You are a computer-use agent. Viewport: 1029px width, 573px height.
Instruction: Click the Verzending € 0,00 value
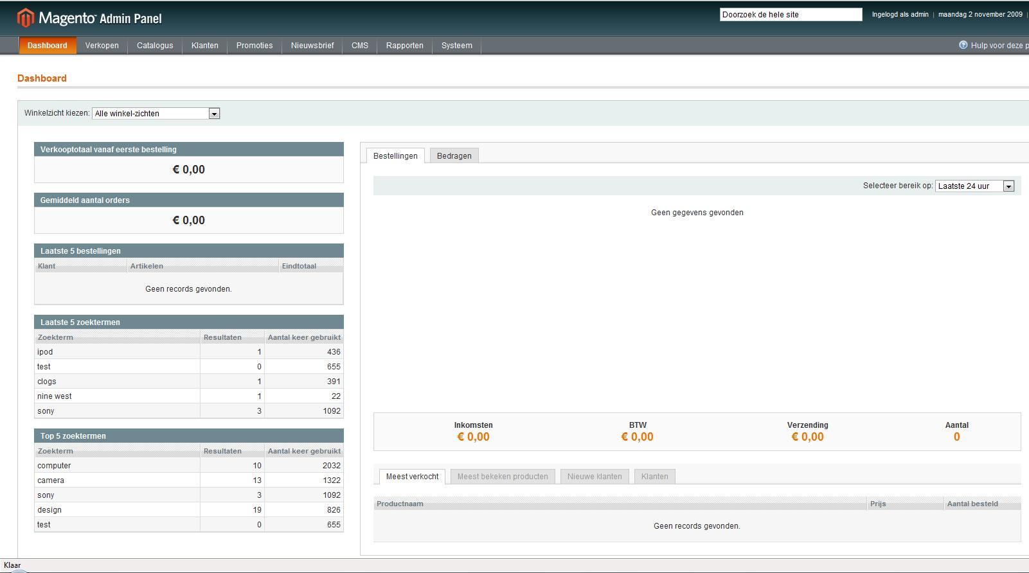(807, 437)
